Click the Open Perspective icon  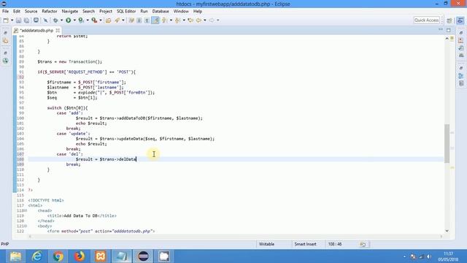point(449,20)
